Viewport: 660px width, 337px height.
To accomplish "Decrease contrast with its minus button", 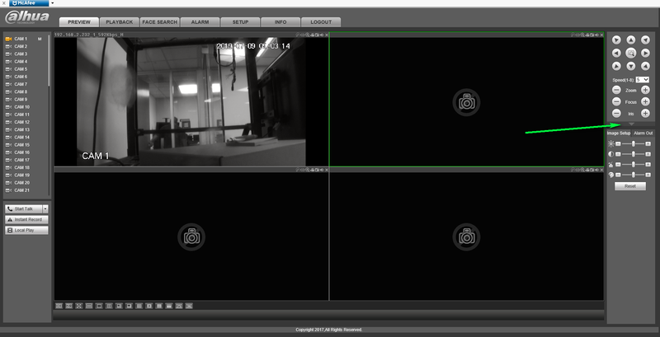I will pyautogui.click(x=618, y=154).
